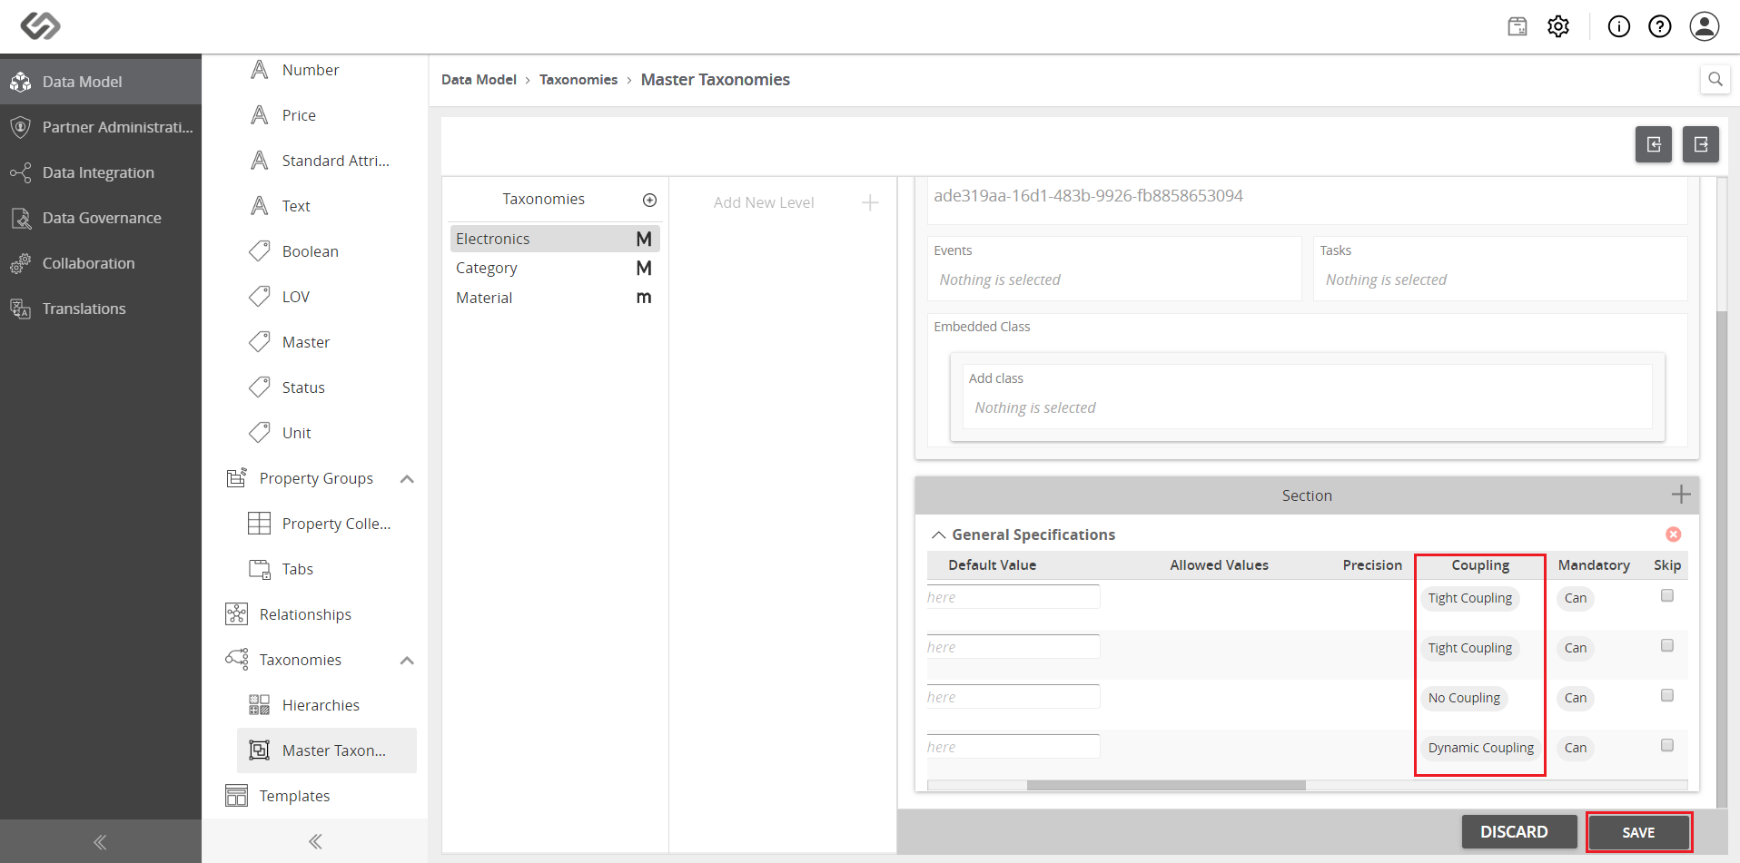Image resolution: width=1740 pixels, height=863 pixels.
Task: Select the Category taxonomy
Action: pos(555,268)
